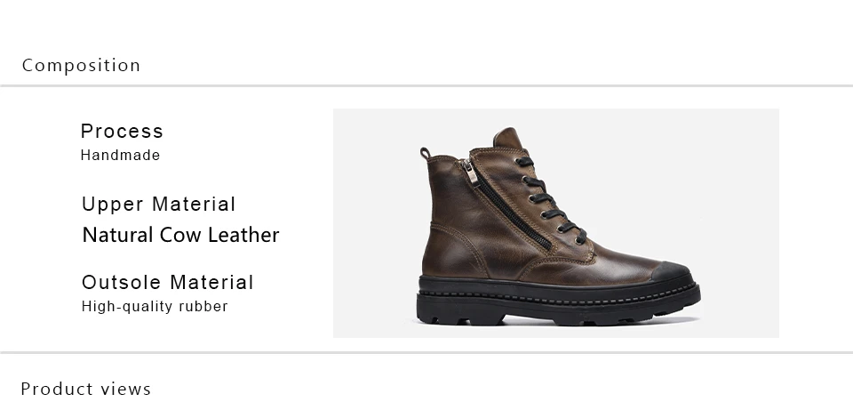Viewport: 853px width, 410px height.
Task: Click the Composition section heading
Action: [81, 65]
